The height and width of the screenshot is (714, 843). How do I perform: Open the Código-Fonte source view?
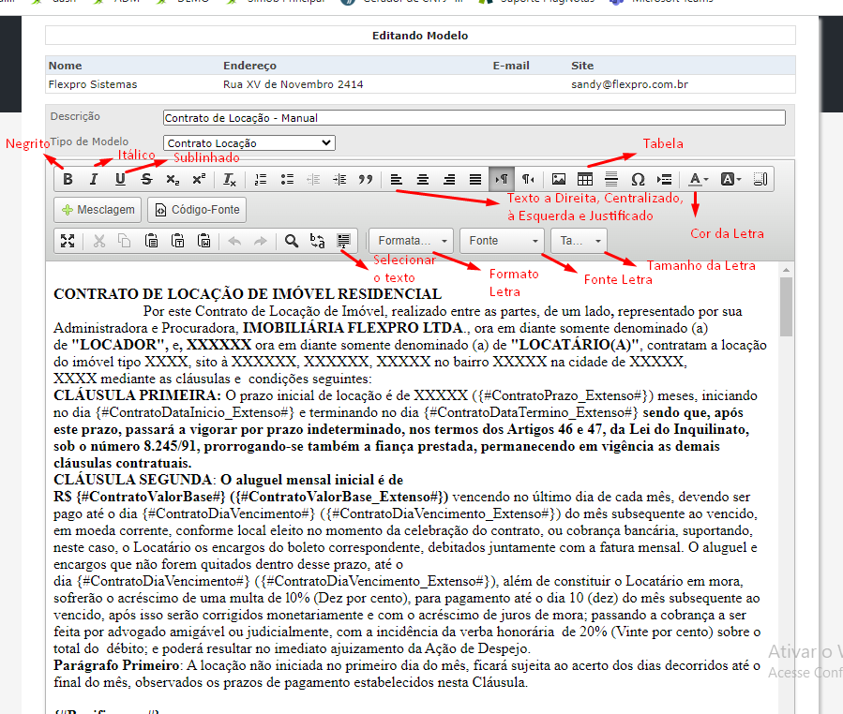pyautogui.click(x=197, y=210)
